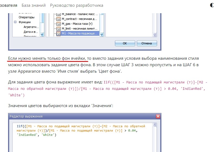214x152 pixels.
Task: Select the Агрегатн... functions subitem
Action: point(31,27)
